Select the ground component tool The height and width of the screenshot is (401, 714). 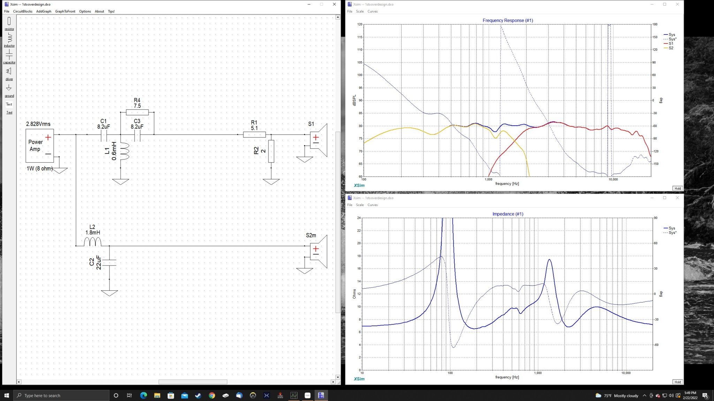pos(9,90)
